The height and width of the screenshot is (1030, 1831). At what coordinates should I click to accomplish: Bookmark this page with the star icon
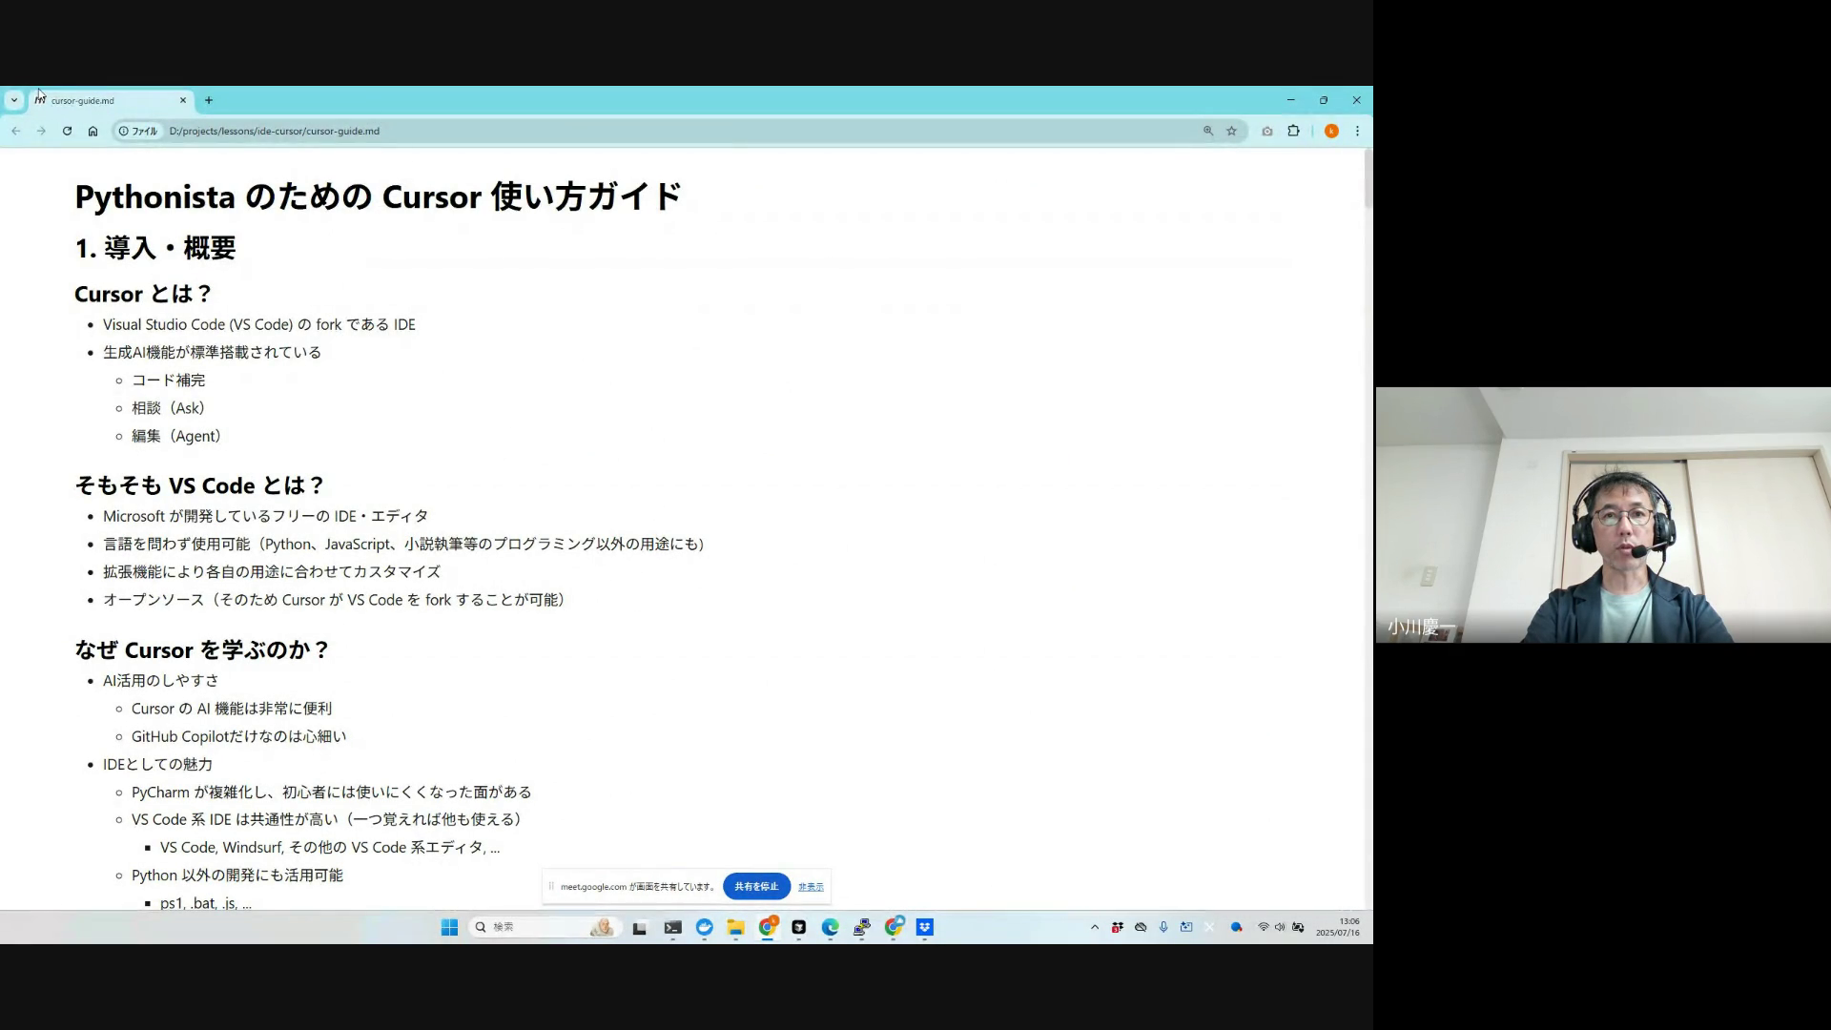[x=1231, y=132]
